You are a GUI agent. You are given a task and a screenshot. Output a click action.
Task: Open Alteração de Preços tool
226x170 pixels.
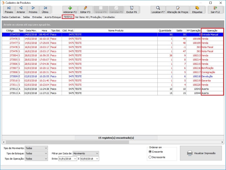[x=178, y=10]
